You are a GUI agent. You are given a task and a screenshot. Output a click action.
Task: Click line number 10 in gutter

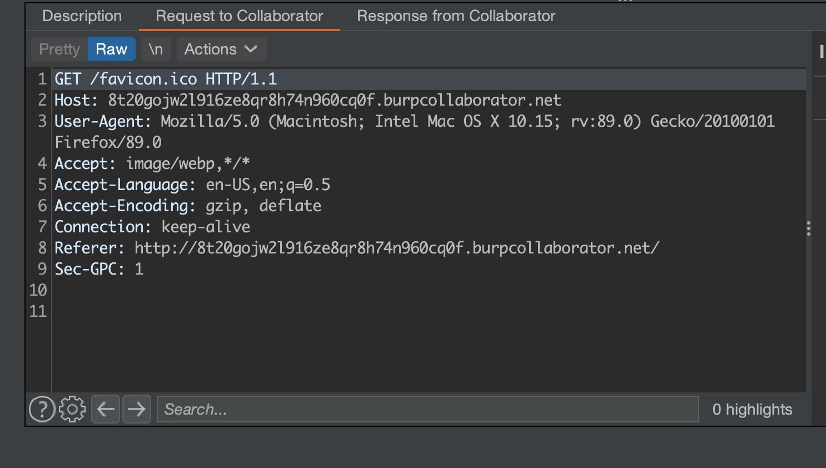pos(38,290)
